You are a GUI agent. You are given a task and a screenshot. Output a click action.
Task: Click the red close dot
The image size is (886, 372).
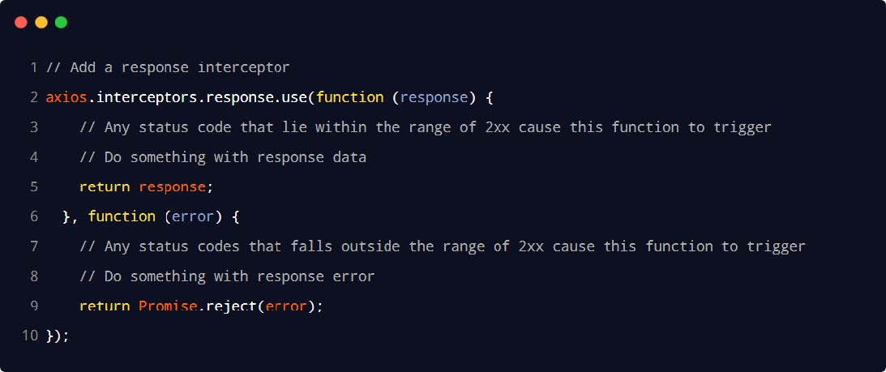[x=21, y=23]
